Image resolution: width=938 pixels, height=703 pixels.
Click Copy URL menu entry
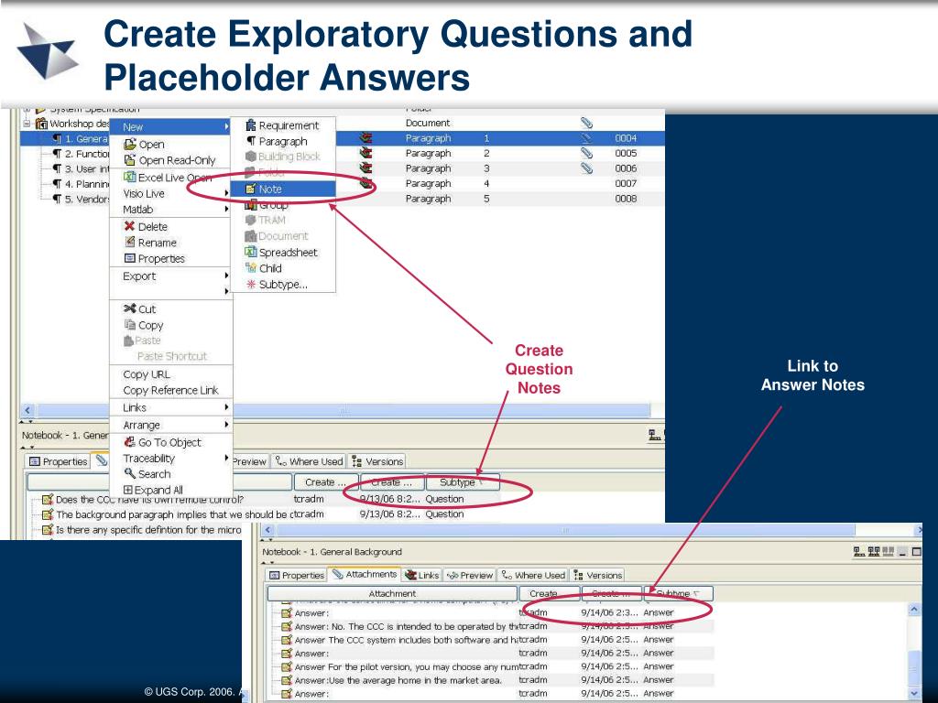171,374
